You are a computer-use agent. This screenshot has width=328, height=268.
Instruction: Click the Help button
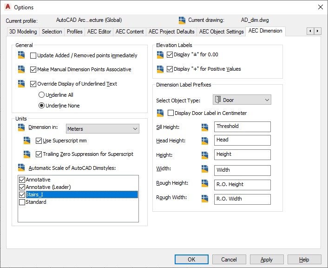click(304, 260)
